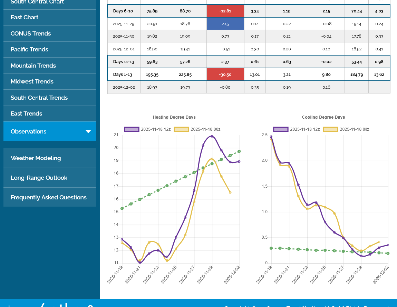Select Mountain Trends in sidebar

point(33,66)
